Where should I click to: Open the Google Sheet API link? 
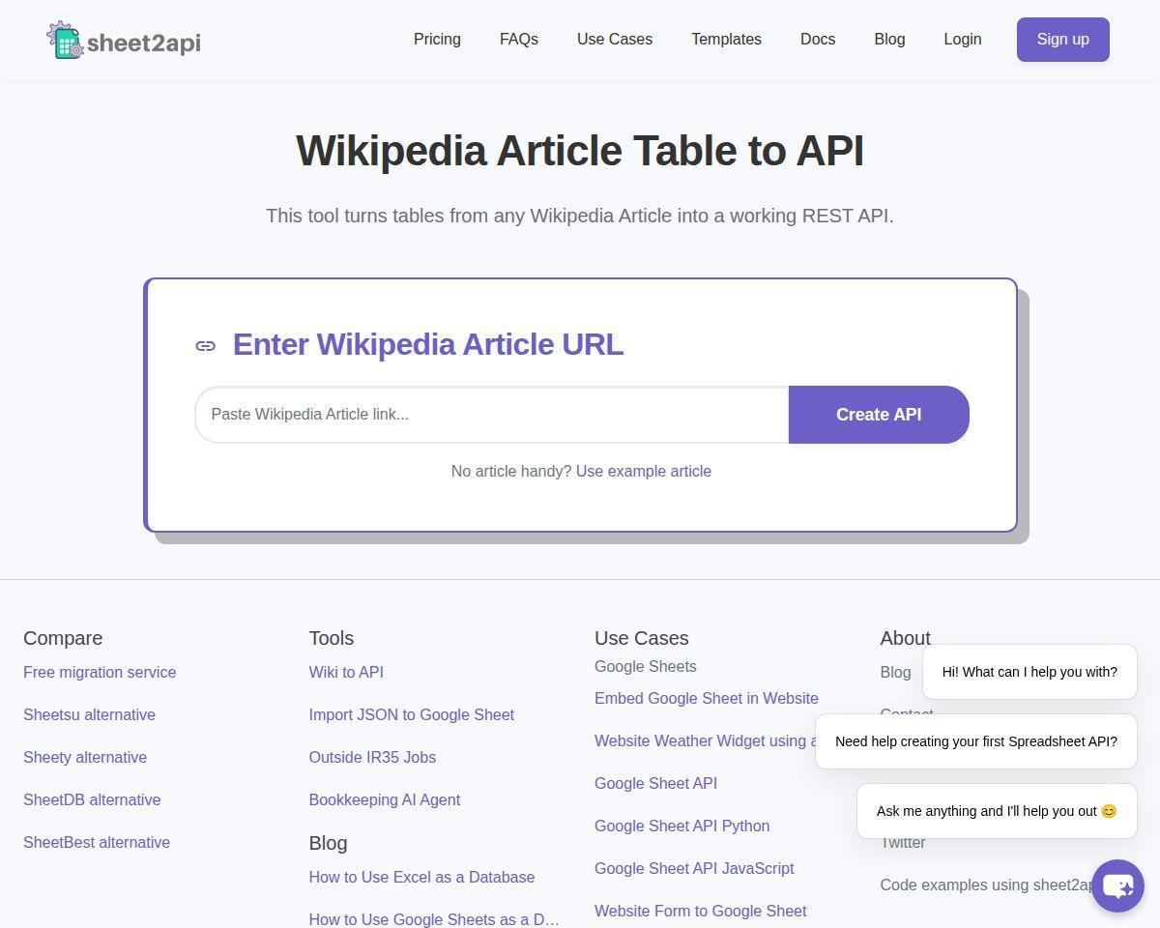tap(655, 783)
